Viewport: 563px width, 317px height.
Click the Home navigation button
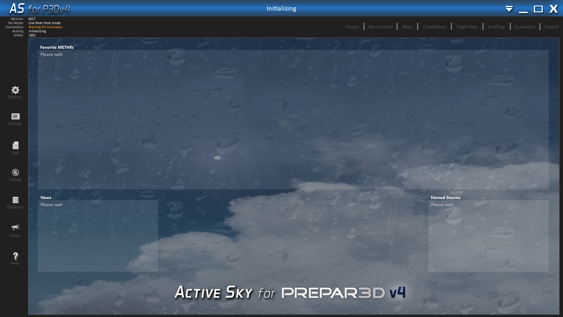(352, 27)
